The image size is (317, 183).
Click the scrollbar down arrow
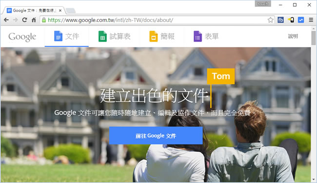[x=314, y=180]
